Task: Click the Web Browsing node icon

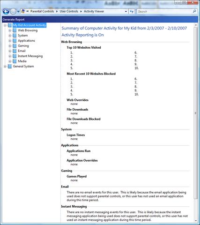Action: tap(15, 30)
